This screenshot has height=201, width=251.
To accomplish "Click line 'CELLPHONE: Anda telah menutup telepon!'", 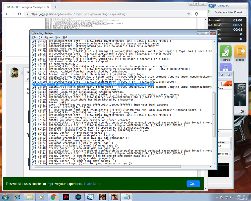I will point(70,61).
